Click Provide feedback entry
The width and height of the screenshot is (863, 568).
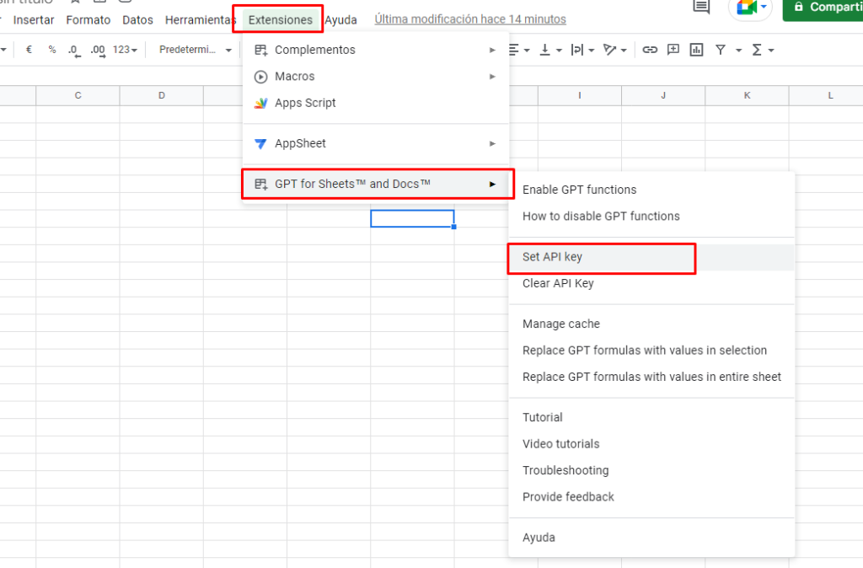[651, 496]
